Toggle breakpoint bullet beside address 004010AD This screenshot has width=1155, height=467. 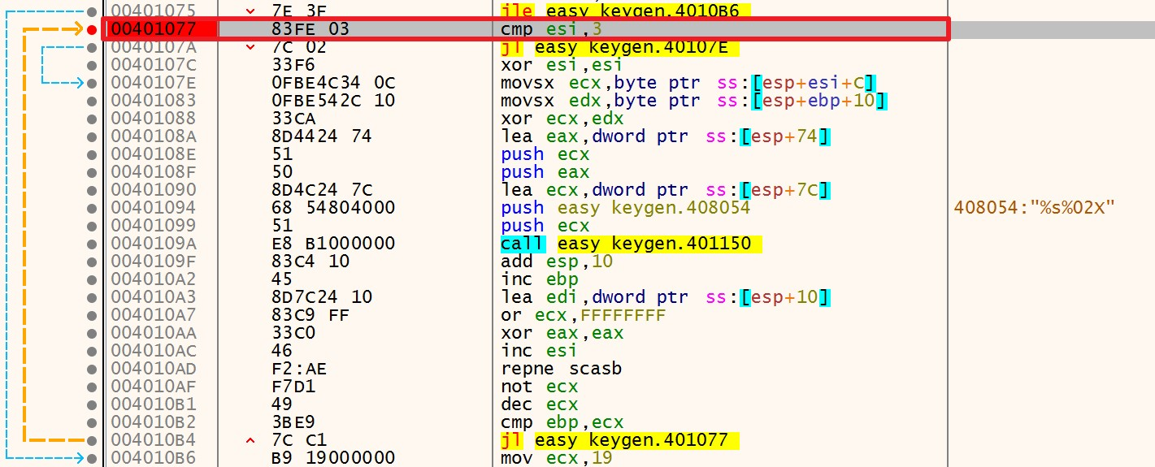point(92,369)
